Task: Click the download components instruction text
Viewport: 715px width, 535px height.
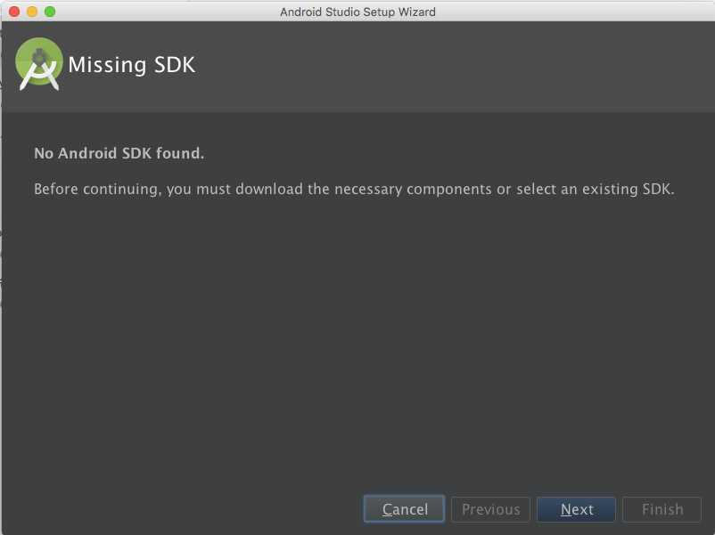Action: (x=353, y=189)
